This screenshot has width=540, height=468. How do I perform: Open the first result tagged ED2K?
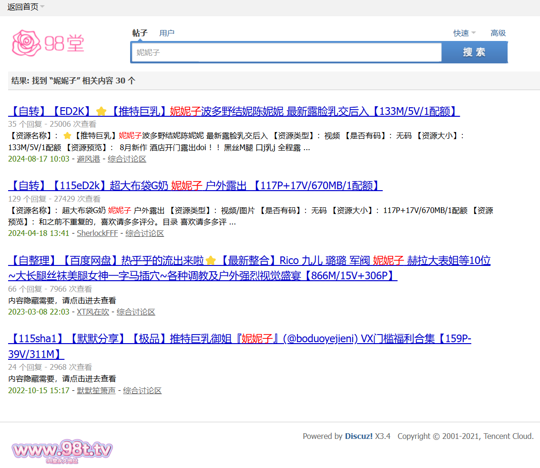[234, 112]
